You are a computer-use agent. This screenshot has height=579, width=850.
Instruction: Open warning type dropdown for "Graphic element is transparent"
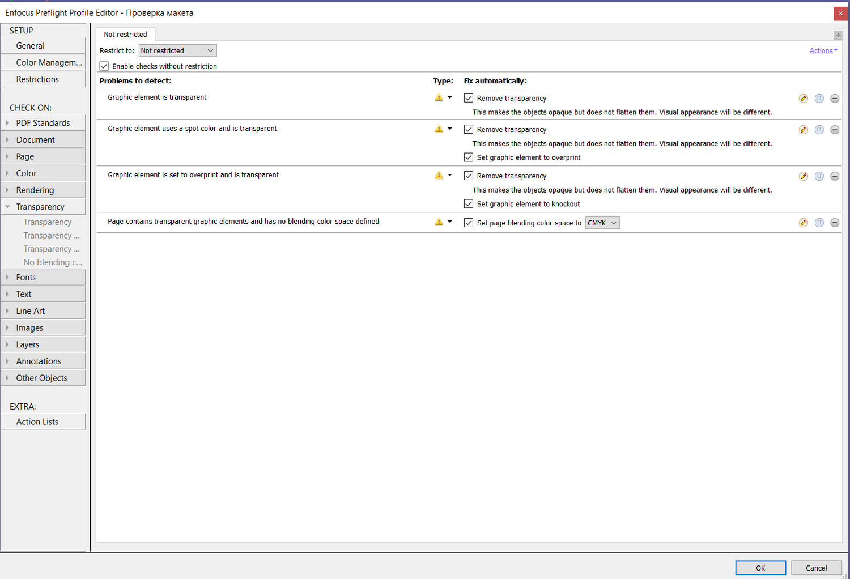pos(450,97)
